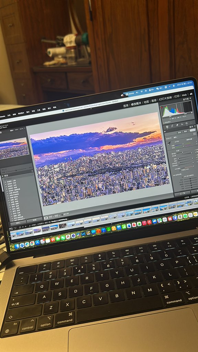Click the 粘贴 paste settings button
198x352 pixels.
pos(35,220)
